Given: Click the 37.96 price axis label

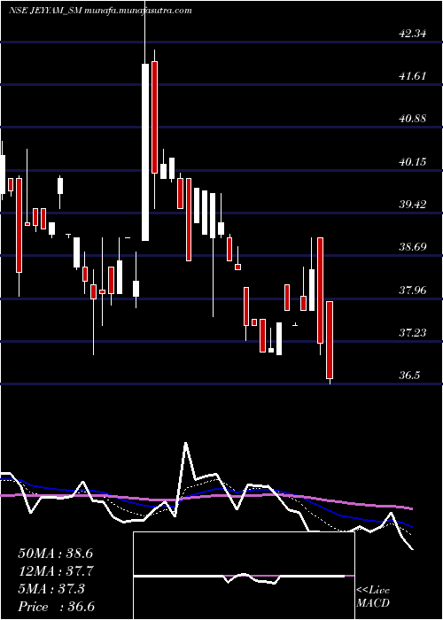Looking at the screenshot, I should (413, 291).
